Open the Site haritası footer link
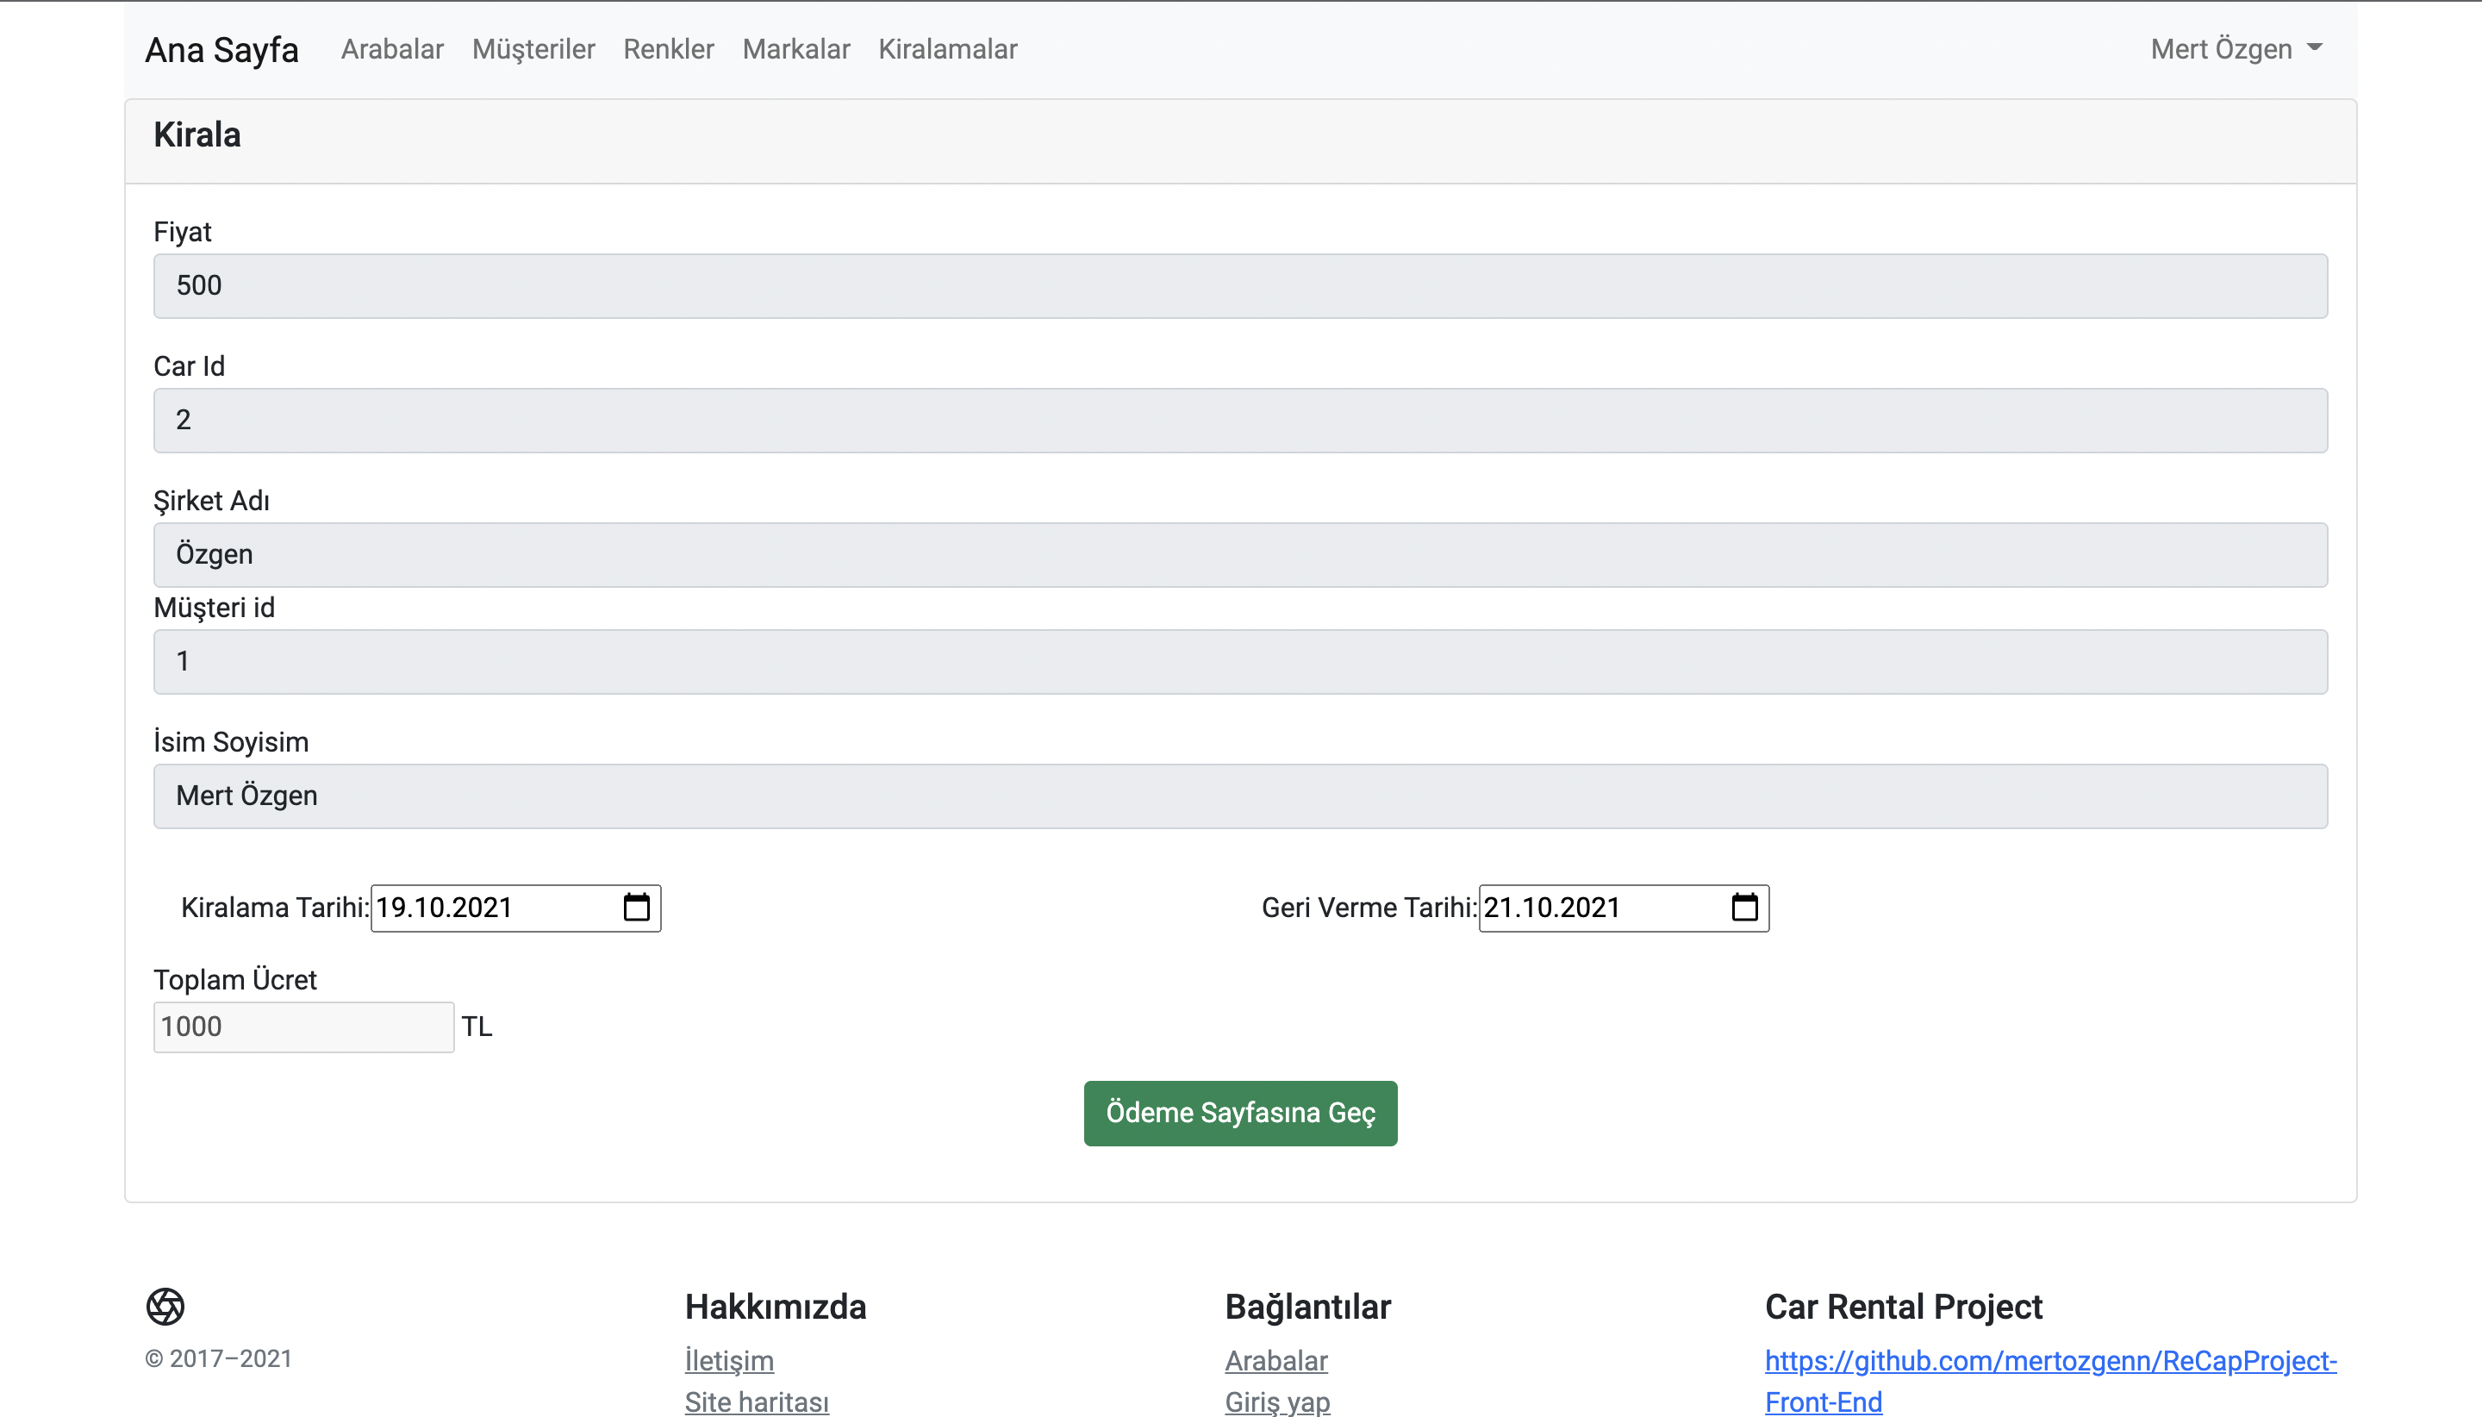Screen dimensions: 2482x1417 coord(757,1401)
